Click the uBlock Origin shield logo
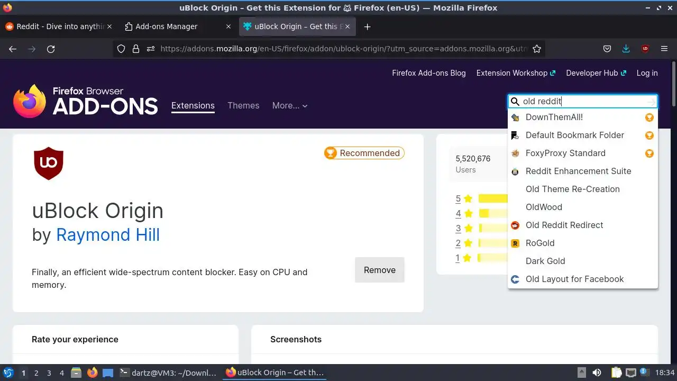 coord(49,163)
